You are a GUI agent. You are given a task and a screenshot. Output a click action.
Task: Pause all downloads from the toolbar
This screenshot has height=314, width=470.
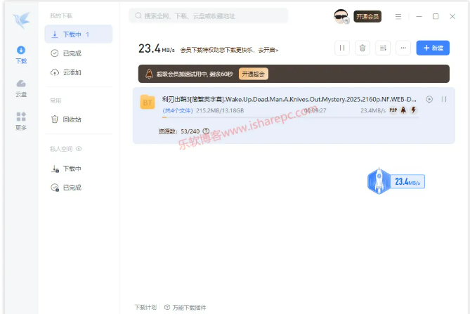point(341,48)
